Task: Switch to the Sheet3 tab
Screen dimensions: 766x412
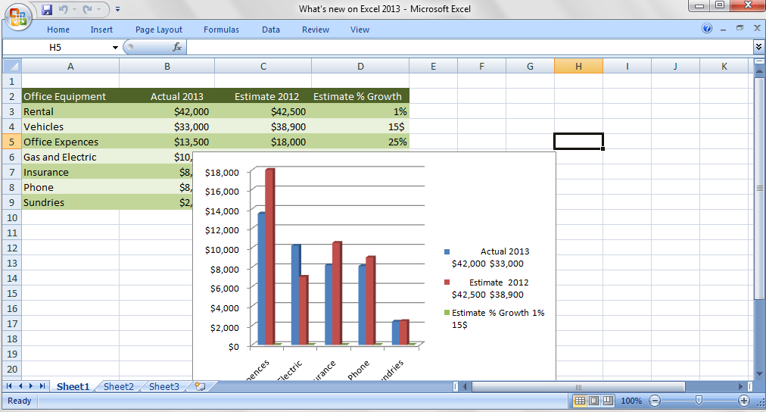Action: point(164,386)
